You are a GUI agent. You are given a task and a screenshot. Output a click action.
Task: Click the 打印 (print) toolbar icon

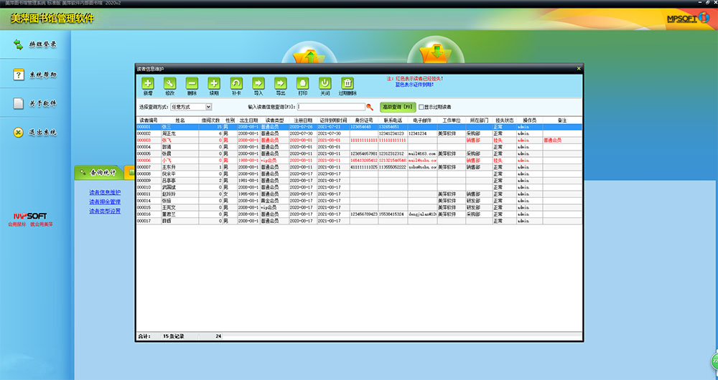[x=303, y=84]
